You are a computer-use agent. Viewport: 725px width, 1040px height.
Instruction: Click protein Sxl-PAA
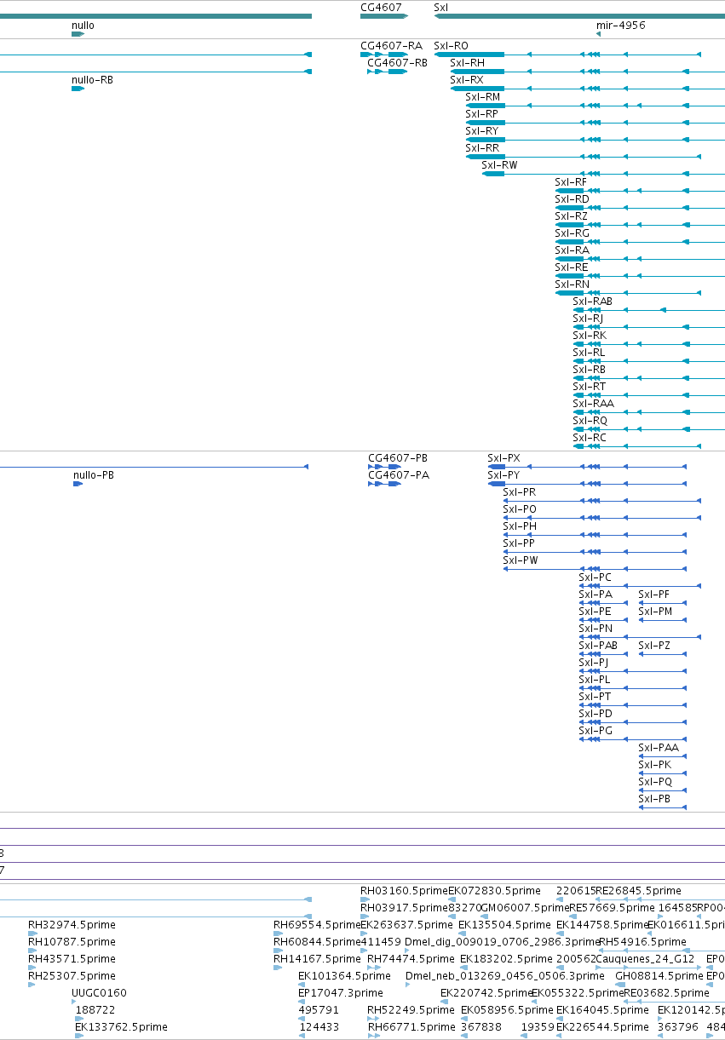[659, 748]
